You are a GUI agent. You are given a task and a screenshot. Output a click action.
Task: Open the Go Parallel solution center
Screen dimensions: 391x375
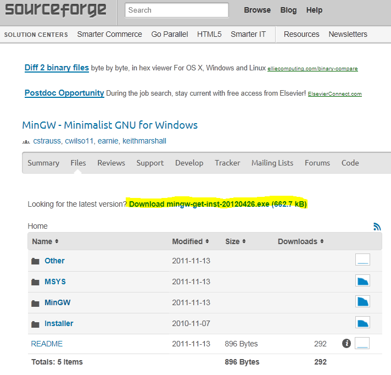click(170, 34)
